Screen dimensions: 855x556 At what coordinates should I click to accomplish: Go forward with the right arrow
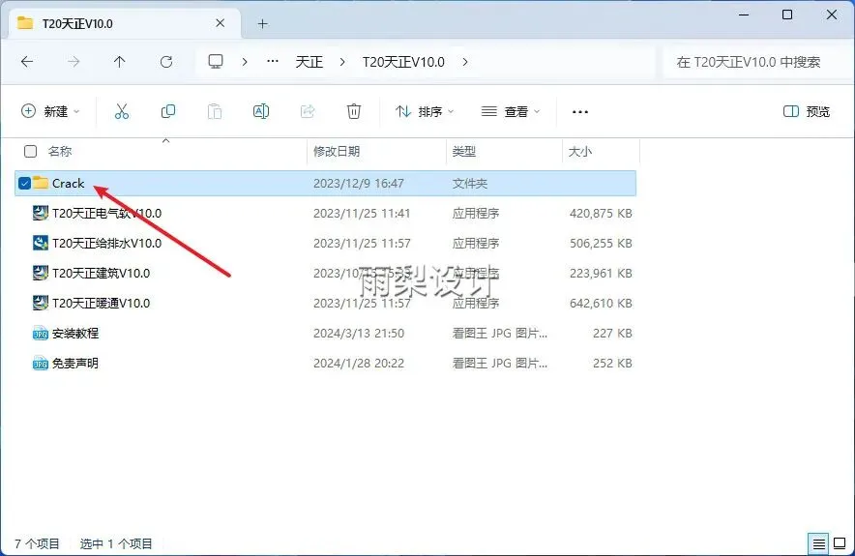(74, 62)
